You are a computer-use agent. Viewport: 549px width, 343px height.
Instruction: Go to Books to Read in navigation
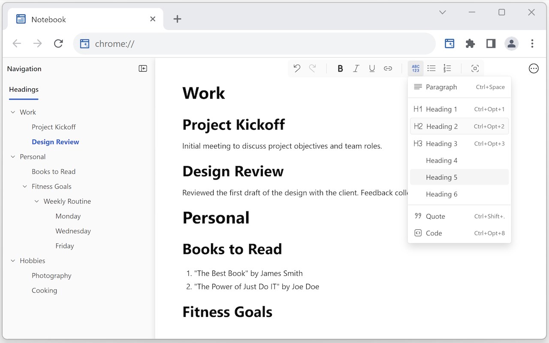coord(54,171)
